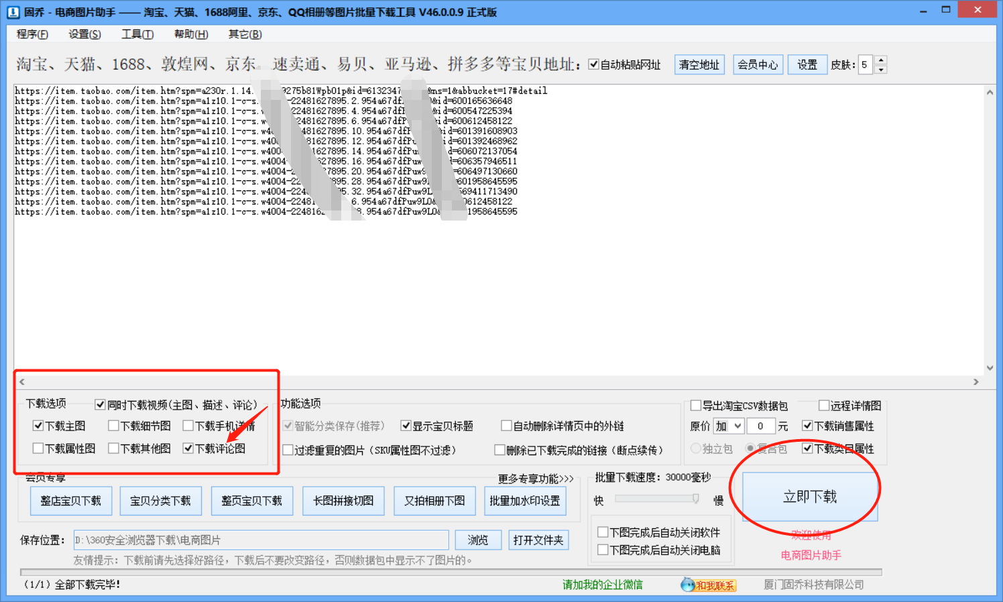Viewport: 1003px width, 602px height.
Task: Toggle the 显示宝贝标题 checkbox
Action: coord(406,426)
